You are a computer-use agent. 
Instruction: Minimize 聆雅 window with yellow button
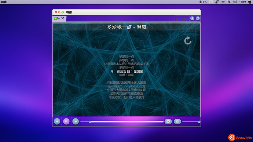[59, 12]
